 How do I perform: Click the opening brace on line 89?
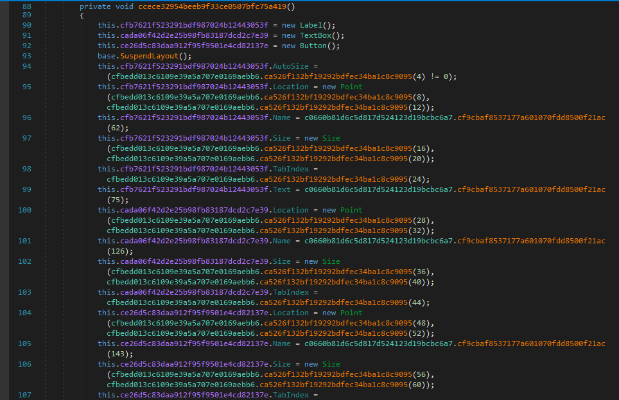click(x=82, y=16)
